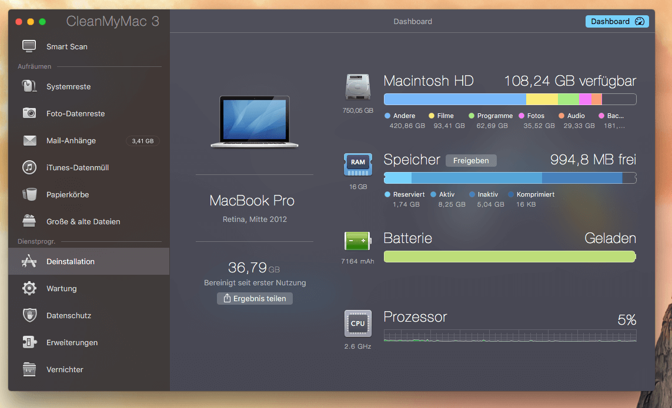Click the Smart Scan monitor icon

(29, 46)
